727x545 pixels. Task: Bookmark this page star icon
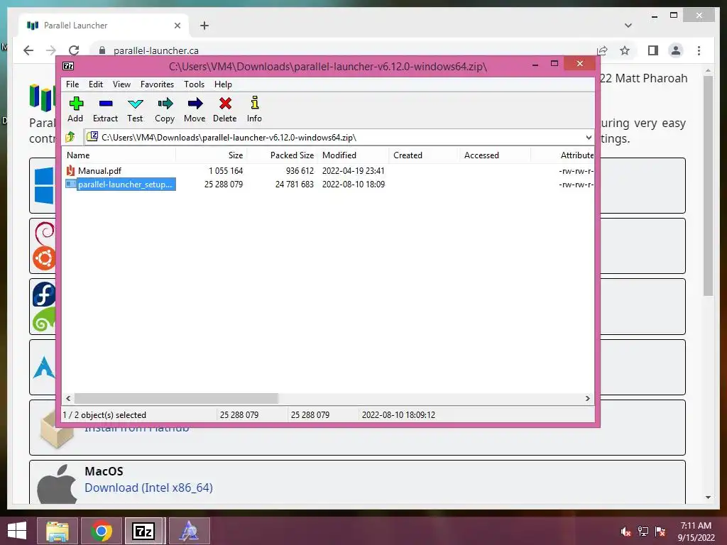tap(625, 50)
